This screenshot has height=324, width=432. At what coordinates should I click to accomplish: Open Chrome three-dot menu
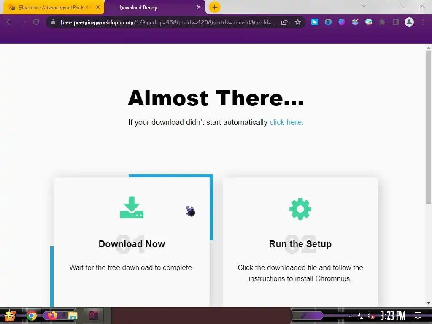[423, 22]
